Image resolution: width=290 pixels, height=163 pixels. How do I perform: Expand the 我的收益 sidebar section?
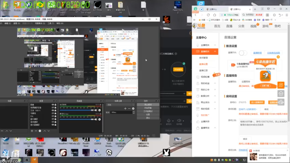coord(215,83)
